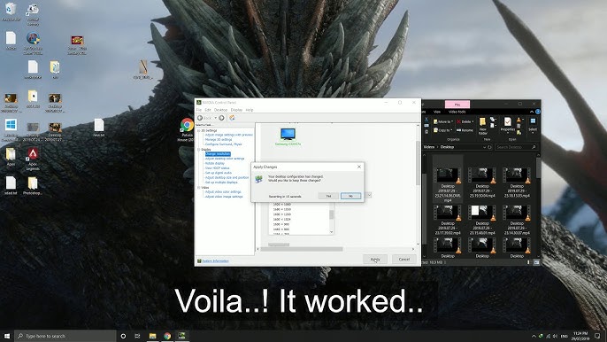Click Delete in File Explorer ribbon
607x342 pixels.
464,121
